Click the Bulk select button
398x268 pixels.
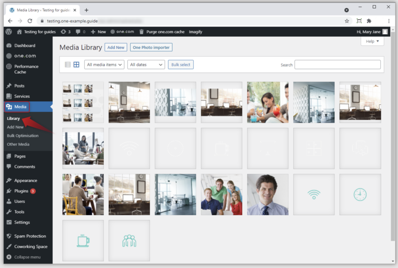[181, 65]
